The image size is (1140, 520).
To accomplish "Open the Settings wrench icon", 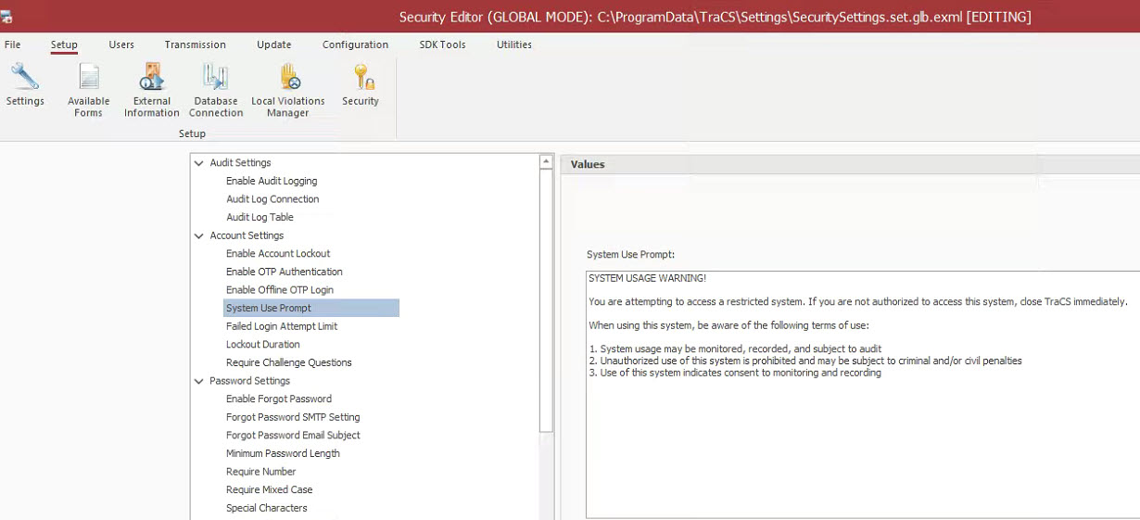I will (x=25, y=79).
